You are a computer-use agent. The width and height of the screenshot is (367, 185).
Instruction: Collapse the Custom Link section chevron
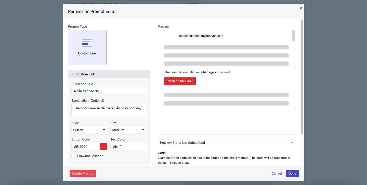tap(73, 74)
